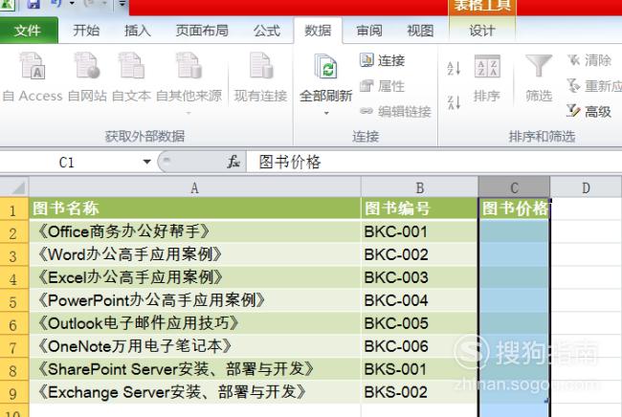Click the Reapply (重新应用) filter button
This screenshot has height=417, width=622.
coord(594,86)
